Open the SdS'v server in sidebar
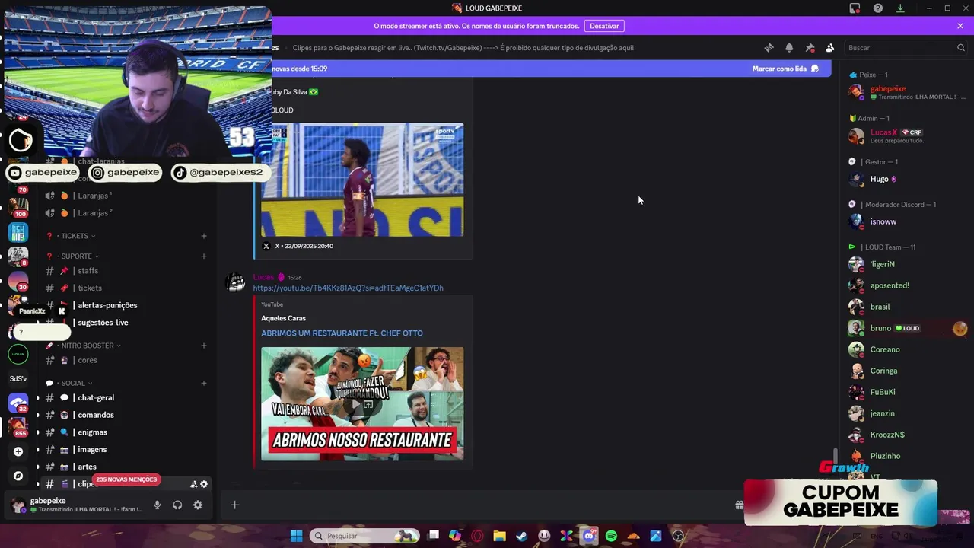Viewport: 974px width, 548px height. (18, 378)
